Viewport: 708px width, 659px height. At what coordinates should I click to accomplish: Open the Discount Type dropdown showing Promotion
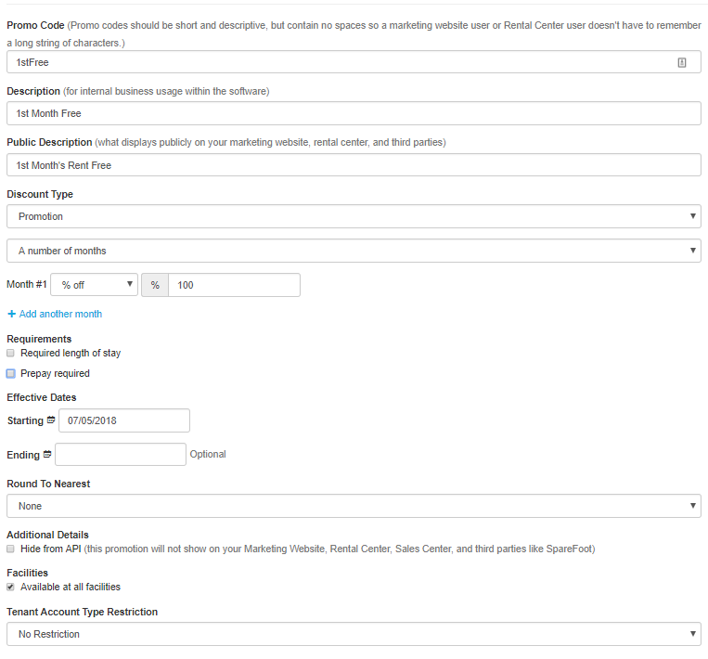pyautogui.click(x=354, y=216)
